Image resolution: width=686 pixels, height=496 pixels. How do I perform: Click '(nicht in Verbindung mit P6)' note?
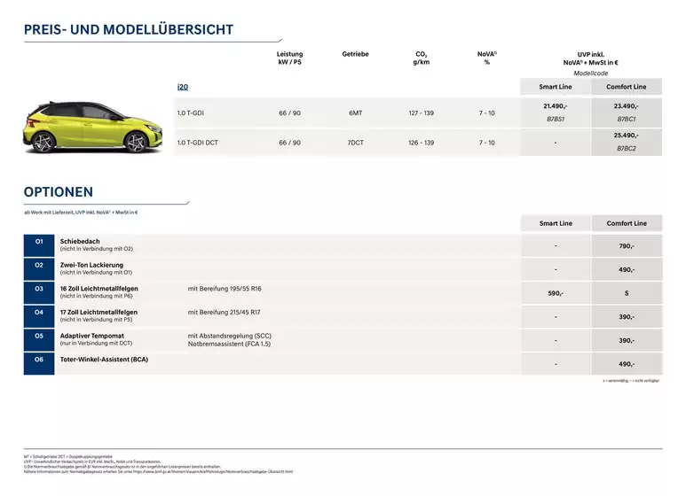(96, 296)
